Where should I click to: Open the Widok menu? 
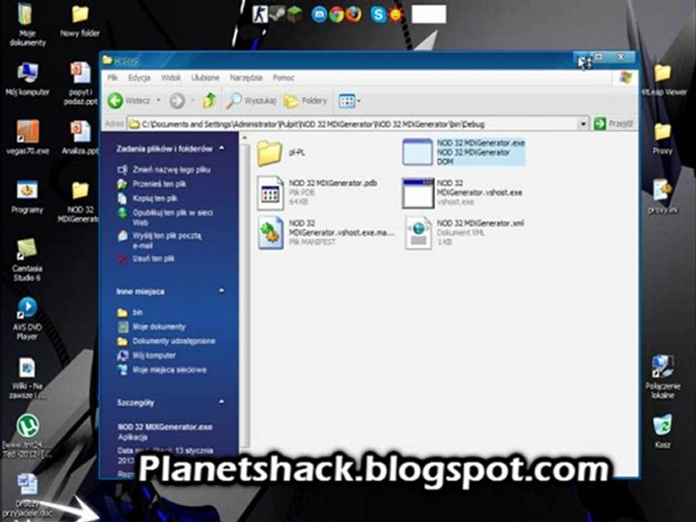coord(170,78)
